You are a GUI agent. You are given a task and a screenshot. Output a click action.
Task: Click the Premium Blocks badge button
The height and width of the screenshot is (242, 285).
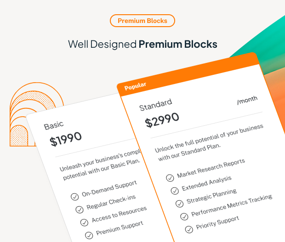point(142,21)
